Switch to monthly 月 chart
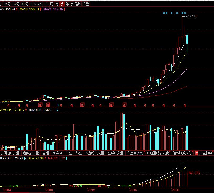The width and height of the screenshot is (214, 193). click(x=57, y=4)
